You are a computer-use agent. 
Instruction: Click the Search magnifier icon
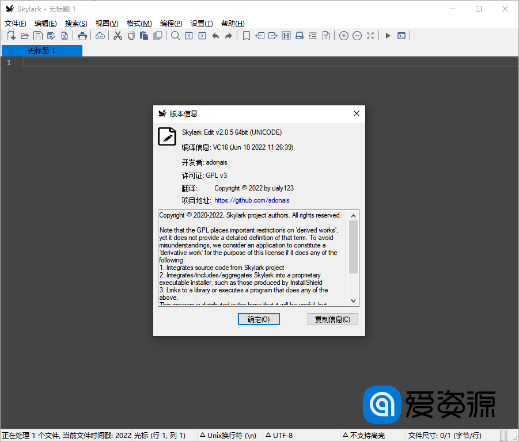[x=175, y=36]
